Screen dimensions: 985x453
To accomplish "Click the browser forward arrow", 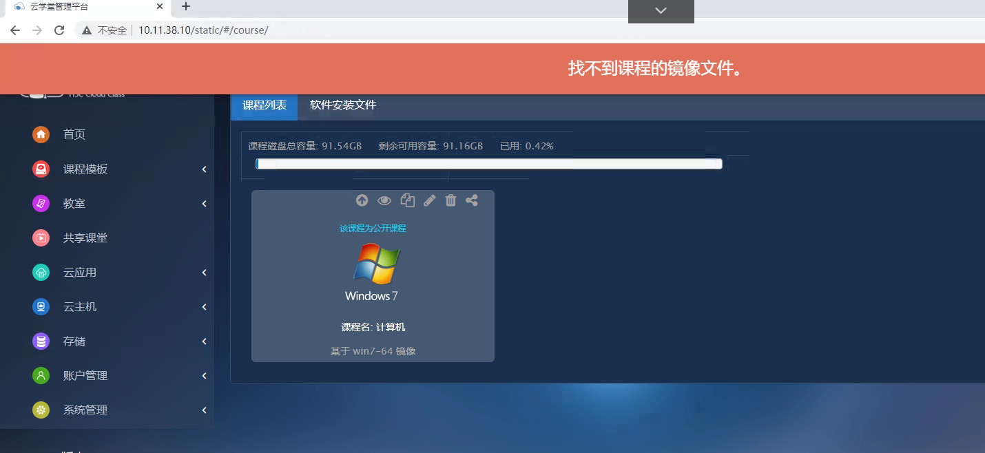I will [x=37, y=30].
